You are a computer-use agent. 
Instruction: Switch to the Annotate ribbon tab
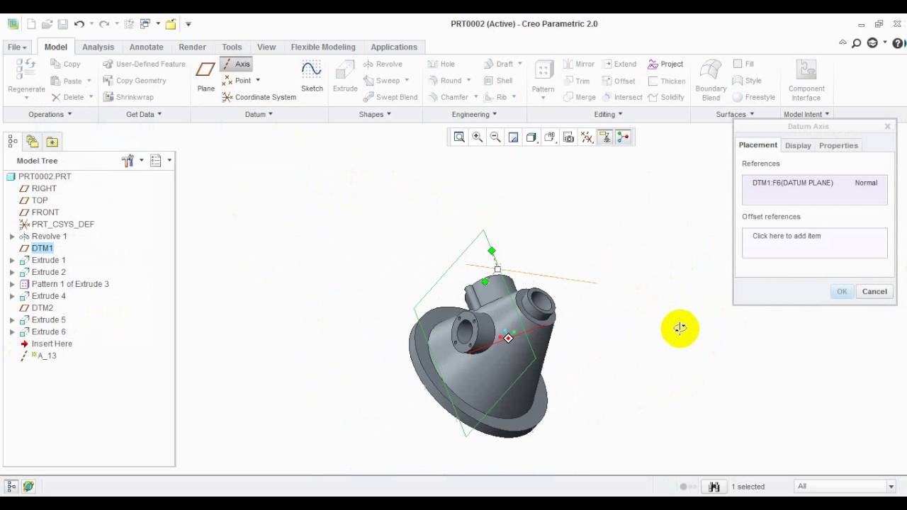(147, 47)
